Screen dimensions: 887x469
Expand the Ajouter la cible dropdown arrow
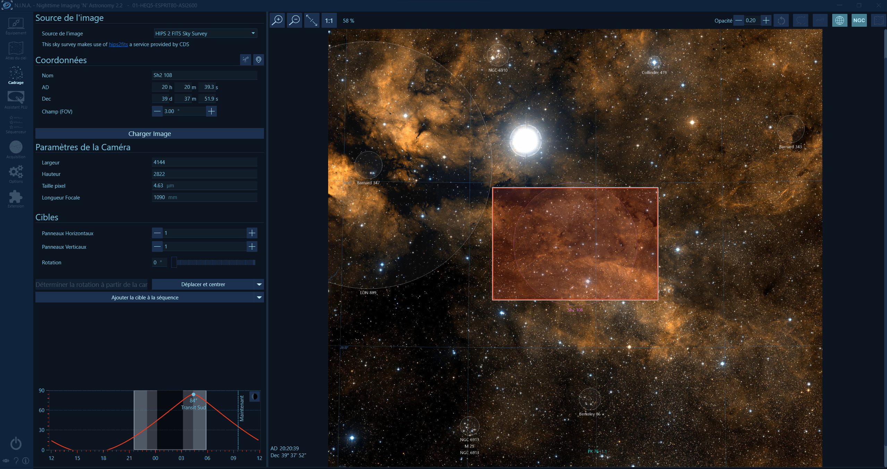259,297
